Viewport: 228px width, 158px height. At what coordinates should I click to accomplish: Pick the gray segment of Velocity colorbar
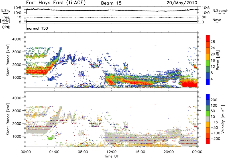point(208,119)
